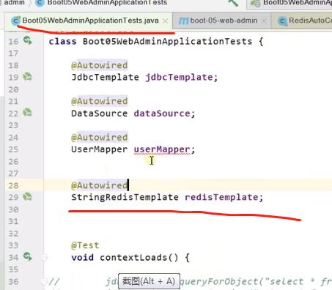Place cursor on redisTemplate variable name
This screenshot has height=290, width=332.
(x=221, y=197)
